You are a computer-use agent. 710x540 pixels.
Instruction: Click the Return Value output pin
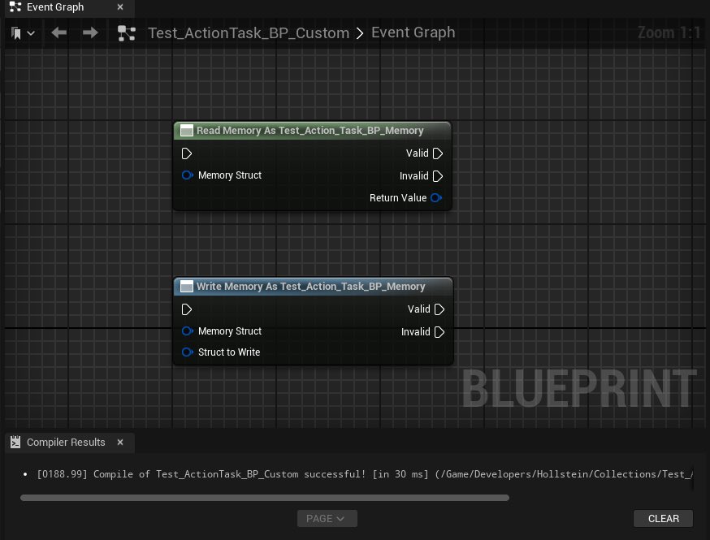coord(436,198)
